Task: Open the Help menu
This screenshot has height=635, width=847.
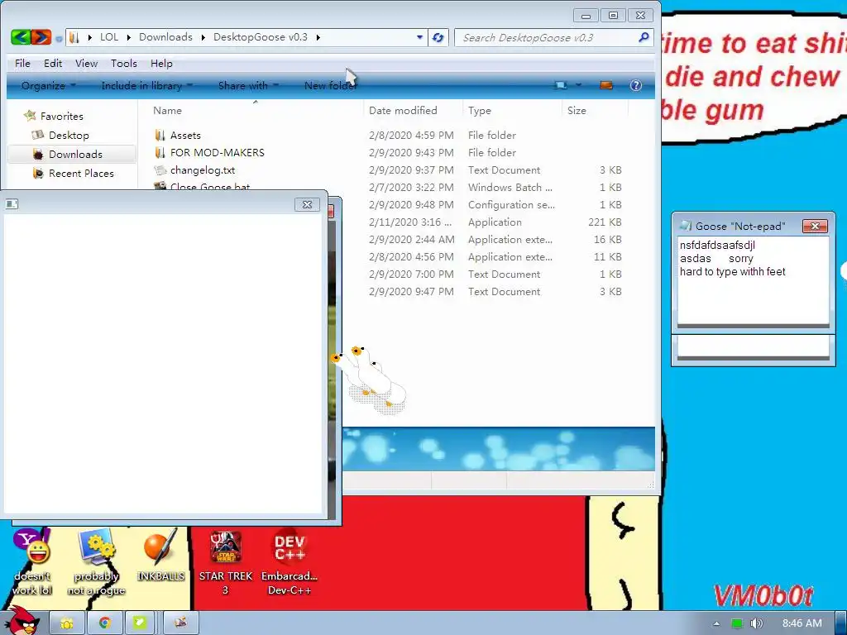Action: click(x=161, y=63)
